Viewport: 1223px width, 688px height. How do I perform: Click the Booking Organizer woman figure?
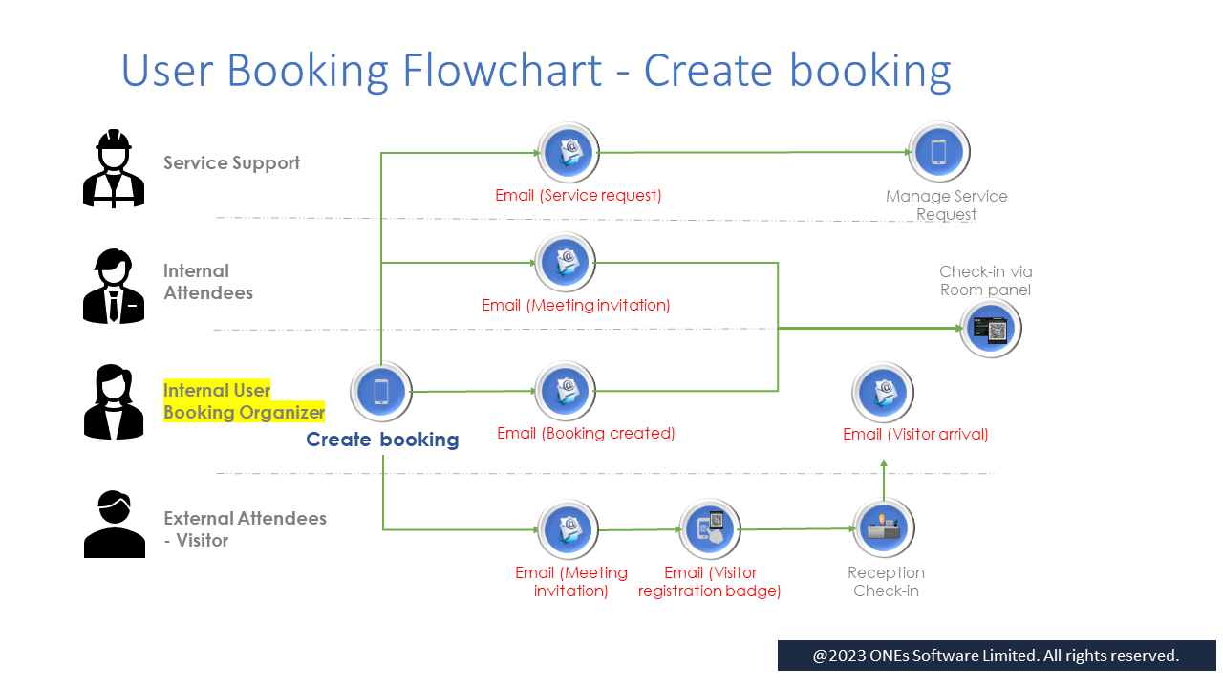click(x=114, y=402)
